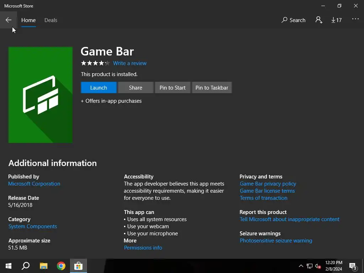364x273 pixels.
Task: Open the Write a review link
Action: 130,63
